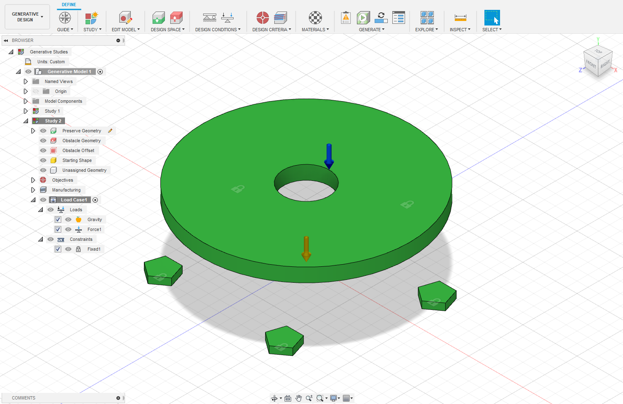Hide Preserve Geometry using its eye icon
The height and width of the screenshot is (404, 623).
43,131
